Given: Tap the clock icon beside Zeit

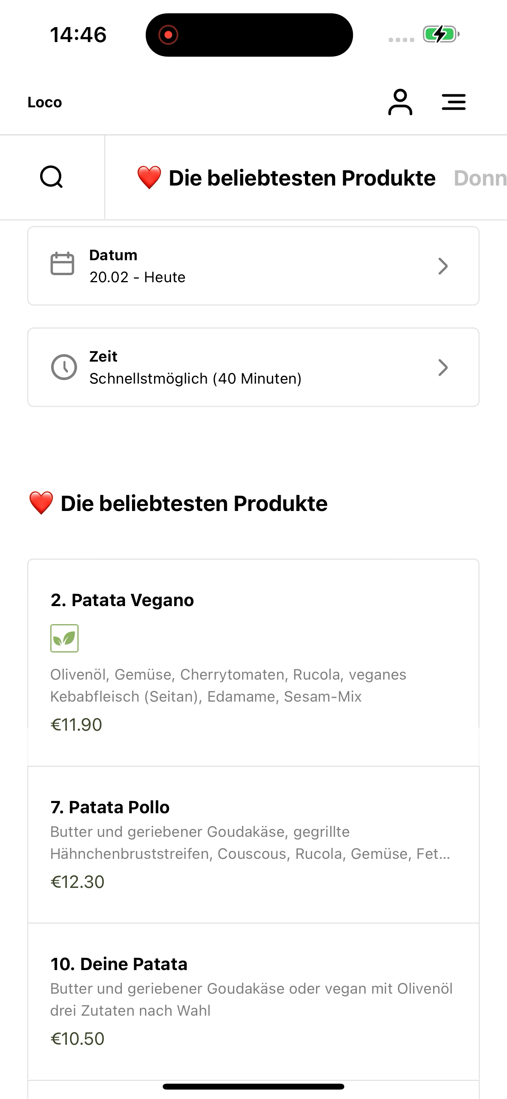Looking at the screenshot, I should point(64,367).
